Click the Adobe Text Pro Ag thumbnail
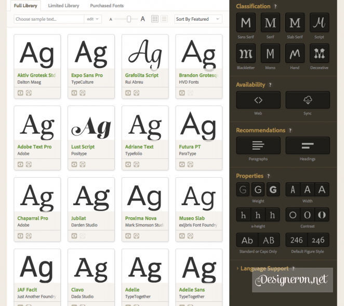Image resolution: width=344 pixels, height=306 pixels. (37, 124)
